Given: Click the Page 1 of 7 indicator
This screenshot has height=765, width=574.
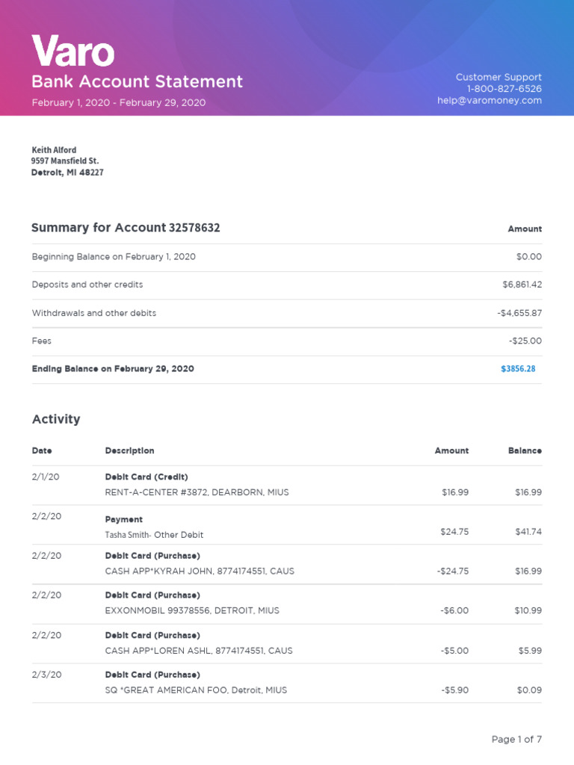Looking at the screenshot, I should [516, 740].
